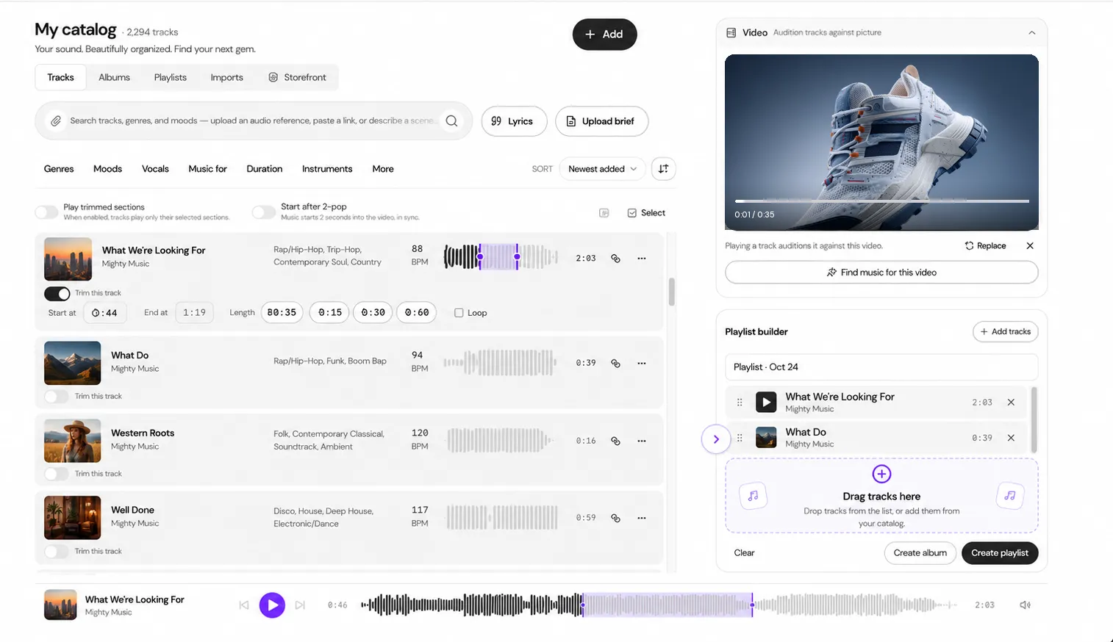The image size is (1113, 642).
Task: Enable Start after 2-pop switch
Action: pyautogui.click(x=264, y=212)
